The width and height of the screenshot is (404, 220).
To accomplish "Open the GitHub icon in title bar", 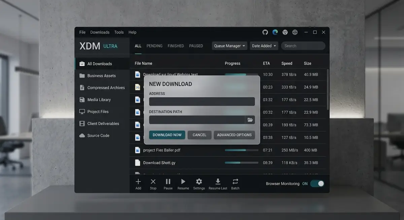I will click(x=265, y=32).
